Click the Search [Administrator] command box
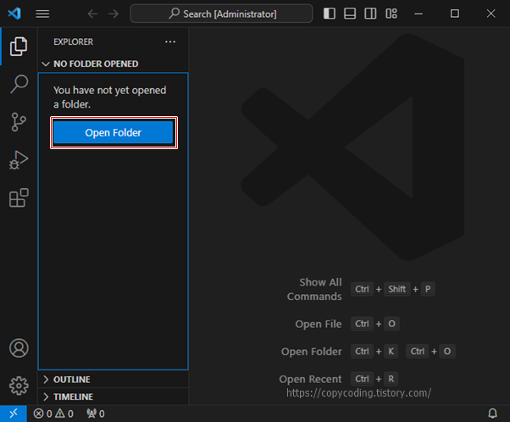Screen dimensions: 510x422 pos(221,14)
